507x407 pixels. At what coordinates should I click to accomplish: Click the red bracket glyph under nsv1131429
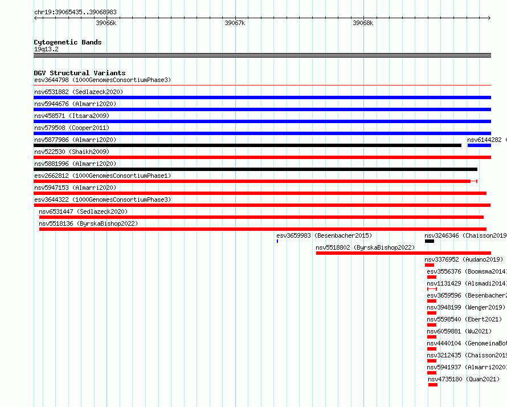tap(432, 289)
